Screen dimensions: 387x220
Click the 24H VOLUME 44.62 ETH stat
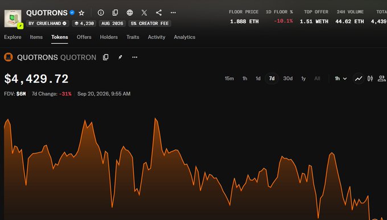[349, 17]
